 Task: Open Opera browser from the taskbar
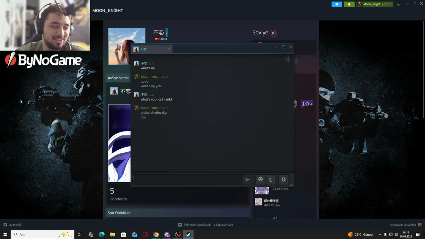tap(145, 235)
